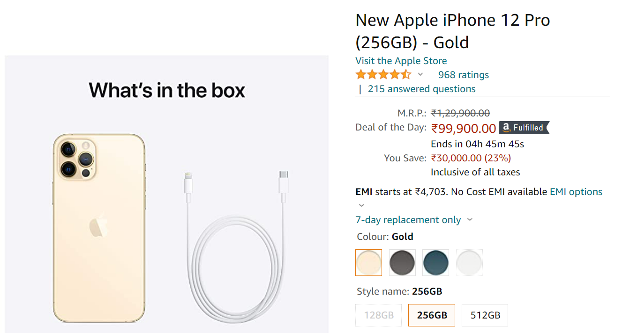Click the Amazon Fulfilled badge
This screenshot has width=622, height=333.
[524, 128]
